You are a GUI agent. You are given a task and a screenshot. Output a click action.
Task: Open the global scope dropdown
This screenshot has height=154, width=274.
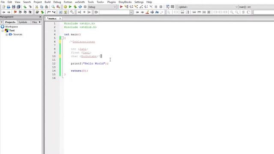coord(208,7)
